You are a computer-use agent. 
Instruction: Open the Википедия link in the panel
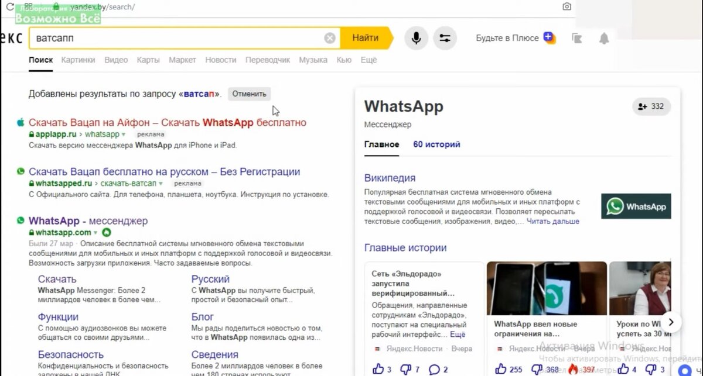(x=390, y=178)
